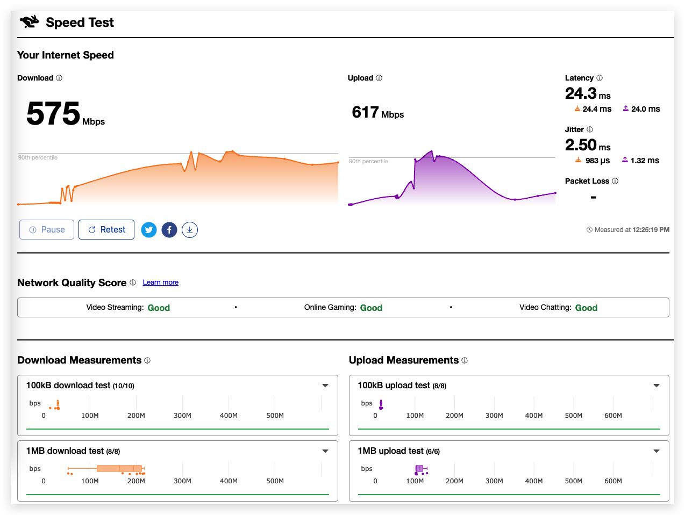Expand the 1MB upload test section
Image resolution: width=685 pixels, height=515 pixels.
click(657, 451)
